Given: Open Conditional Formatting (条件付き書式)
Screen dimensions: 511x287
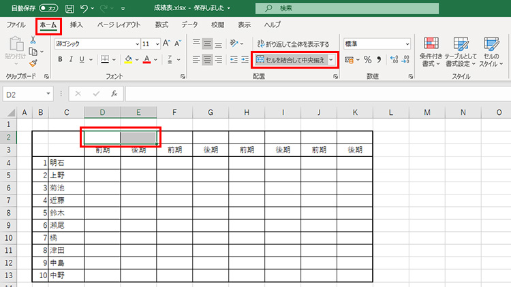Looking at the screenshot, I should tap(431, 50).
